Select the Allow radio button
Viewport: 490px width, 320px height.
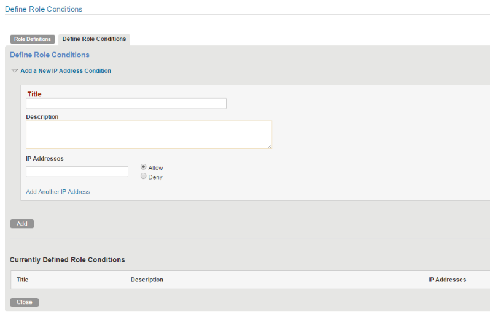pyautogui.click(x=144, y=167)
